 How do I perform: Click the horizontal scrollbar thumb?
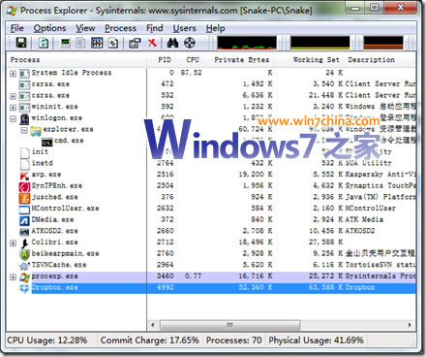(x=230, y=325)
